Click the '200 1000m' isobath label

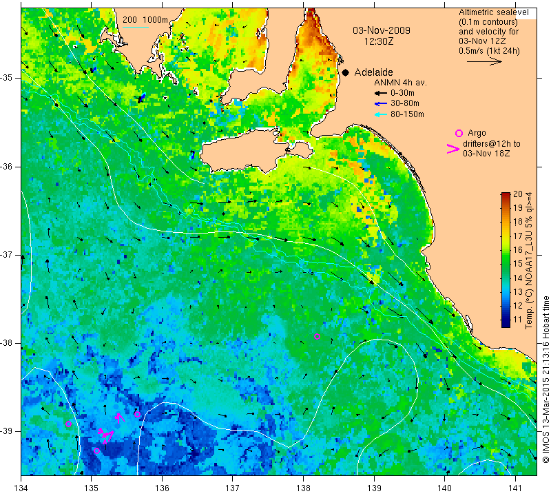pos(145,20)
